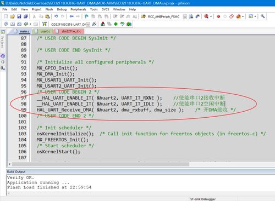Image resolution: width=275 pixels, height=201 pixels.
Task: Insert a bookmark using the flag icon
Action: [x=86, y=16]
